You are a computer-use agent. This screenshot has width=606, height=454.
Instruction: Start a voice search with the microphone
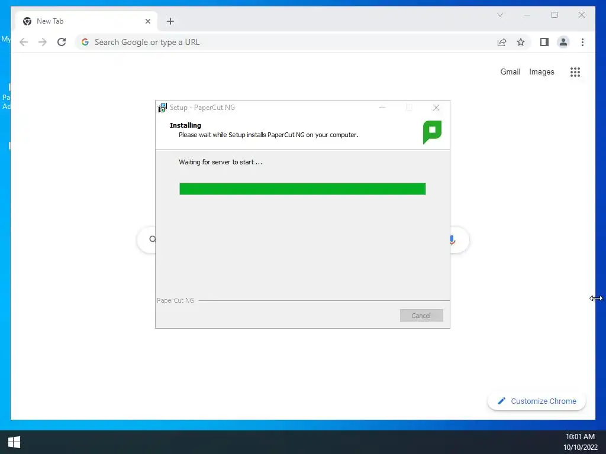[452, 240]
